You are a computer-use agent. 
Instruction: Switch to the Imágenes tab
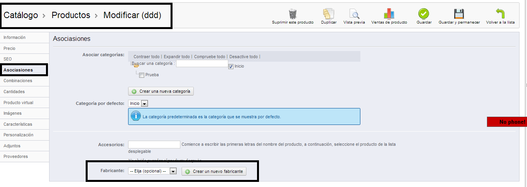pos(24,113)
